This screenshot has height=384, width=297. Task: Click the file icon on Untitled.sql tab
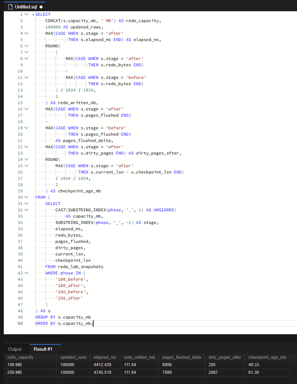[x=10, y=7]
